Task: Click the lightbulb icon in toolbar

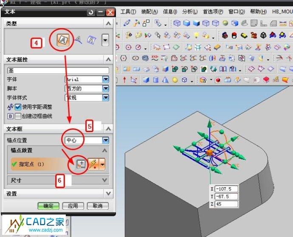Action: [197, 35]
